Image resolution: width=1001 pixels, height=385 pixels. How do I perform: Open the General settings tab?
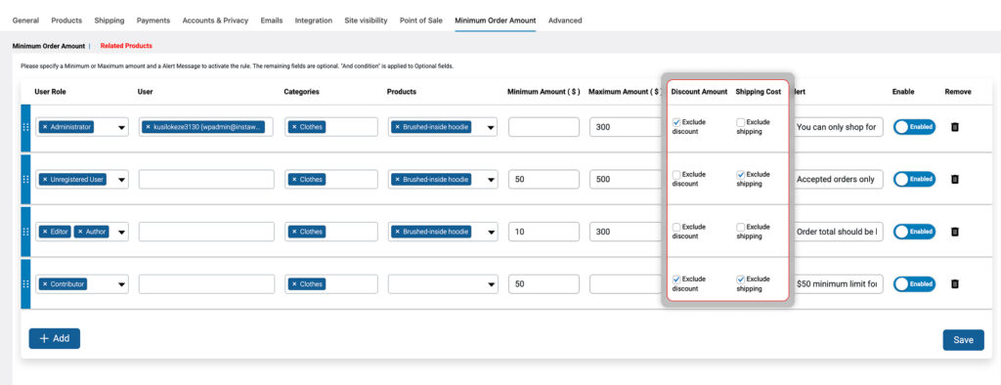click(25, 21)
